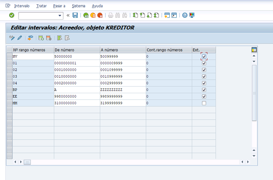The image size is (273, 180).
Task: Open the Sistema menu
Action: [79, 6]
